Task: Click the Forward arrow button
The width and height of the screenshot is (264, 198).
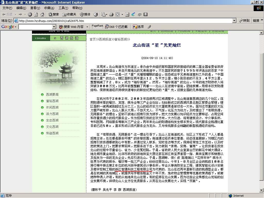Action: pyautogui.click(x=20, y=14)
